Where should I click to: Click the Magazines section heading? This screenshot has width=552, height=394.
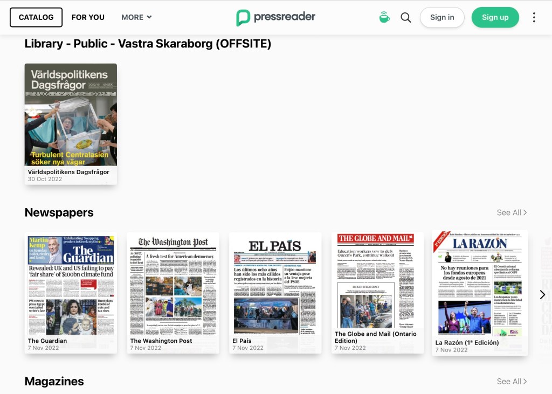pyautogui.click(x=54, y=381)
